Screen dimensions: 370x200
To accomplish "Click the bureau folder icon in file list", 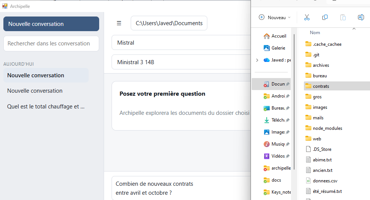I will 308,75.
